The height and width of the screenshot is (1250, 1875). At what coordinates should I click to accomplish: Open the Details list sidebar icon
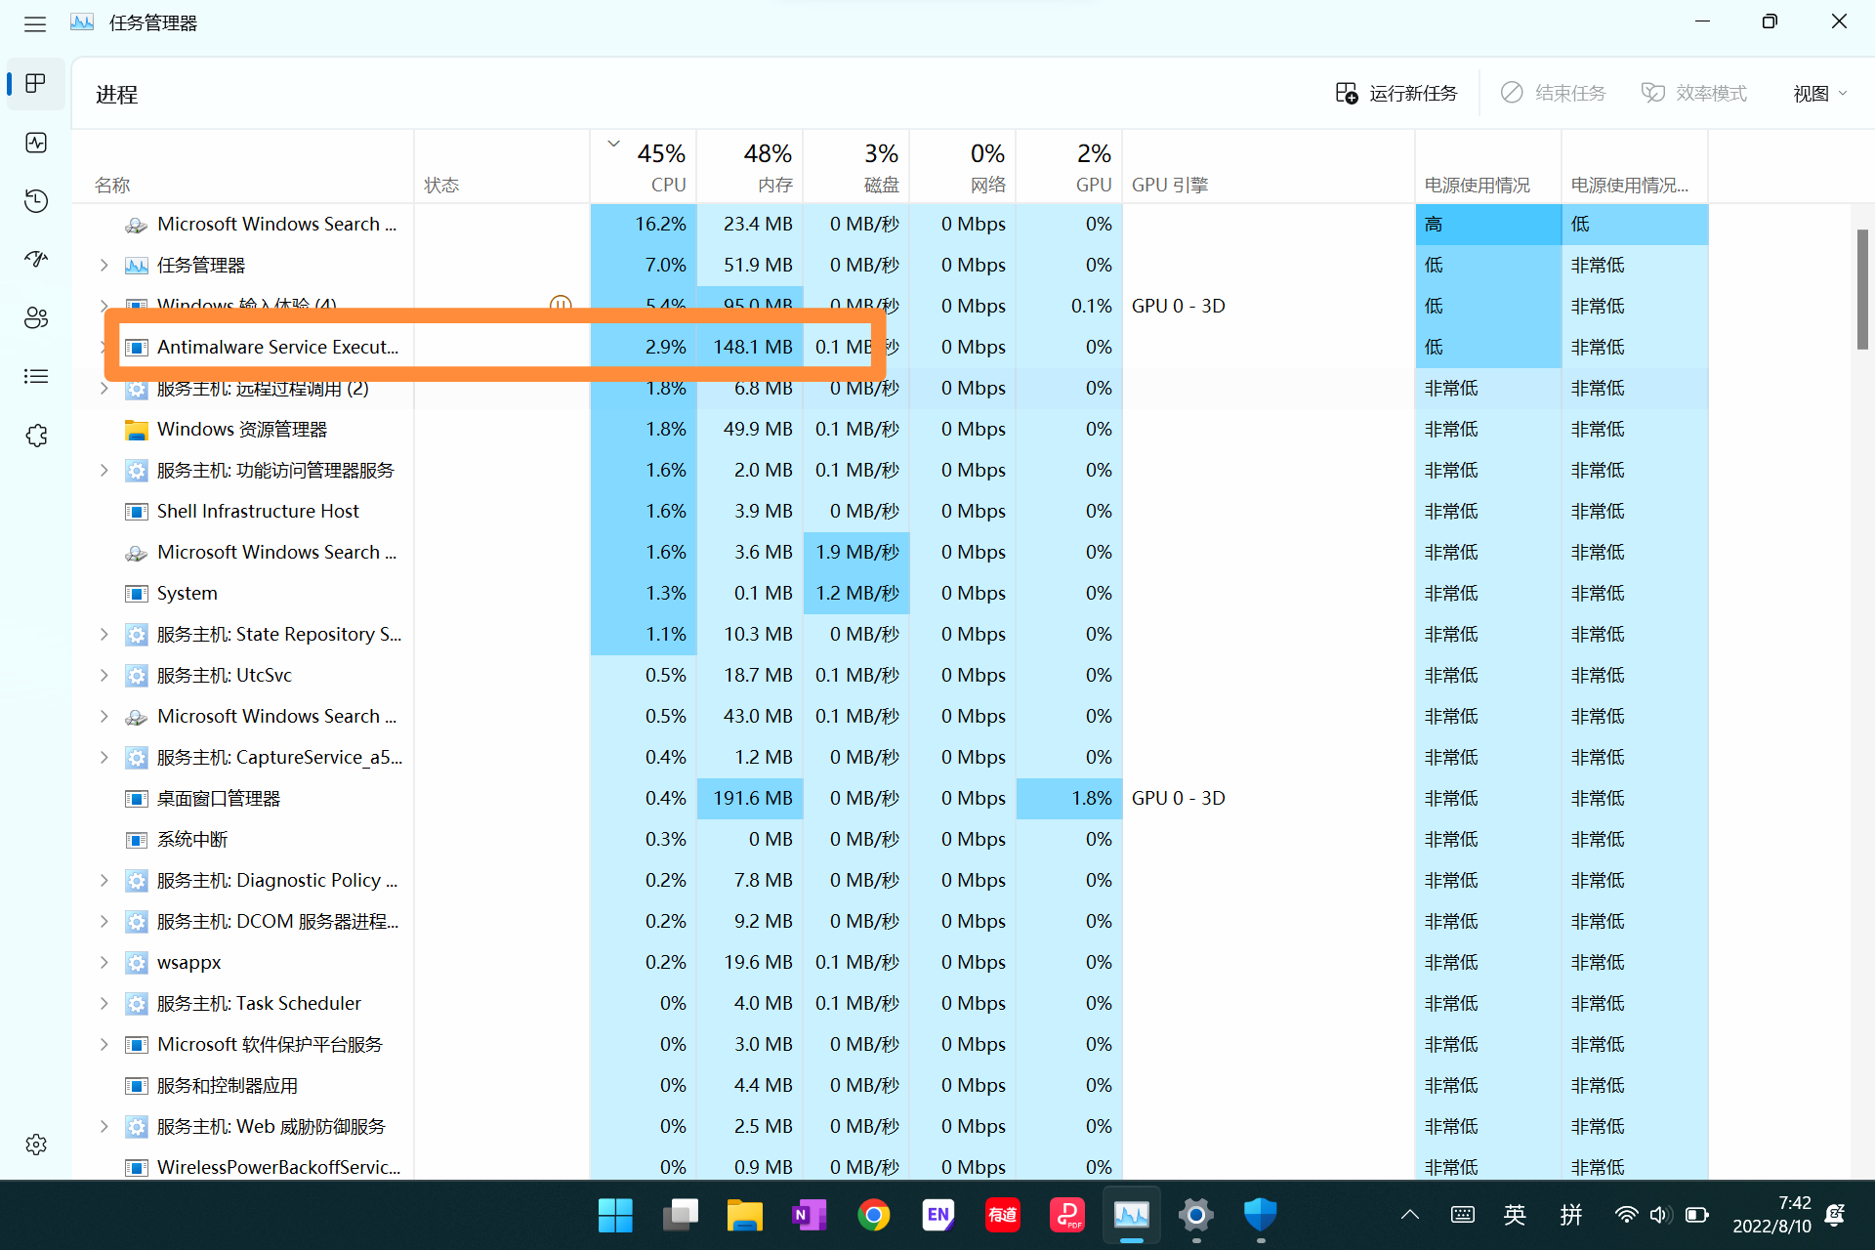[x=36, y=377]
